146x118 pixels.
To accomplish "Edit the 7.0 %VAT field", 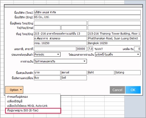I will point(91,49).
